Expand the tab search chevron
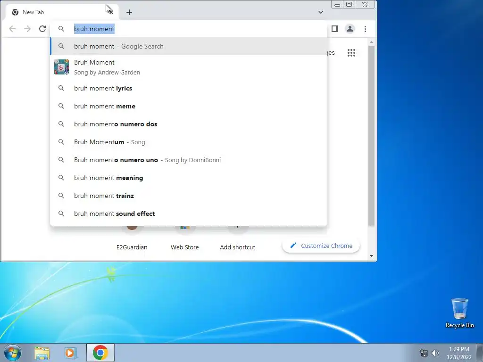 pos(321,12)
